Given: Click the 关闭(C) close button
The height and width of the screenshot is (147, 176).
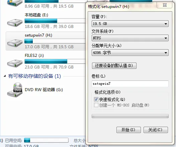Looking at the screenshot, I should (x=156, y=130).
